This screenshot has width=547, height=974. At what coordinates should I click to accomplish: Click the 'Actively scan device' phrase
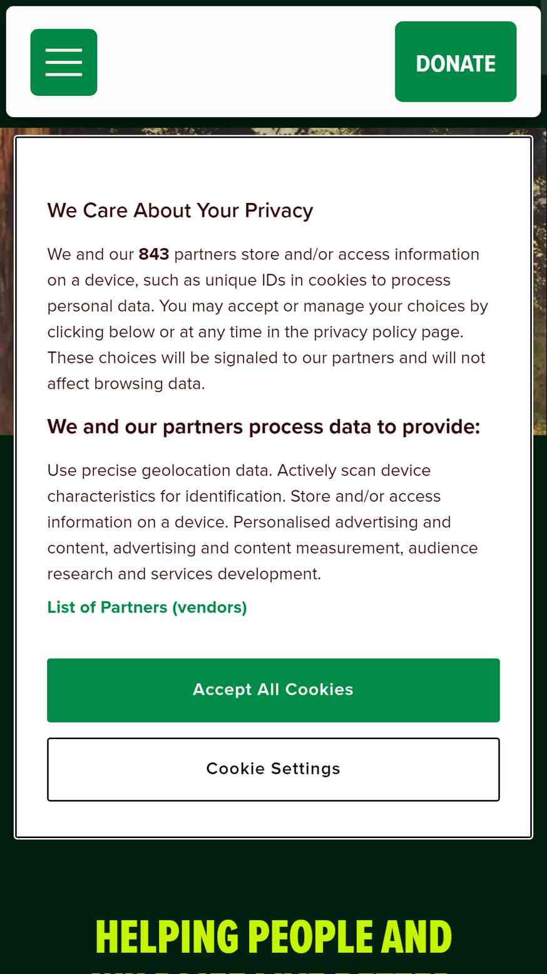pos(354,470)
